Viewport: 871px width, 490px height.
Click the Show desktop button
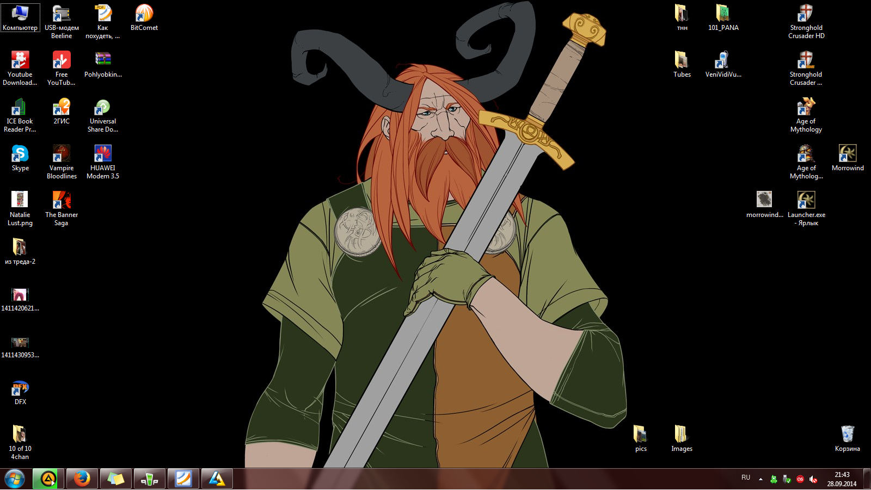pyautogui.click(x=867, y=479)
